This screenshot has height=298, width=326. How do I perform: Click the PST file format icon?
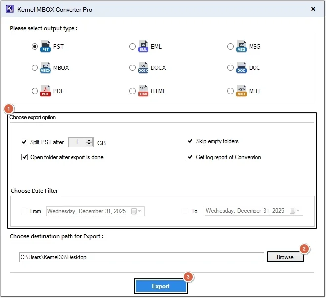(x=45, y=46)
